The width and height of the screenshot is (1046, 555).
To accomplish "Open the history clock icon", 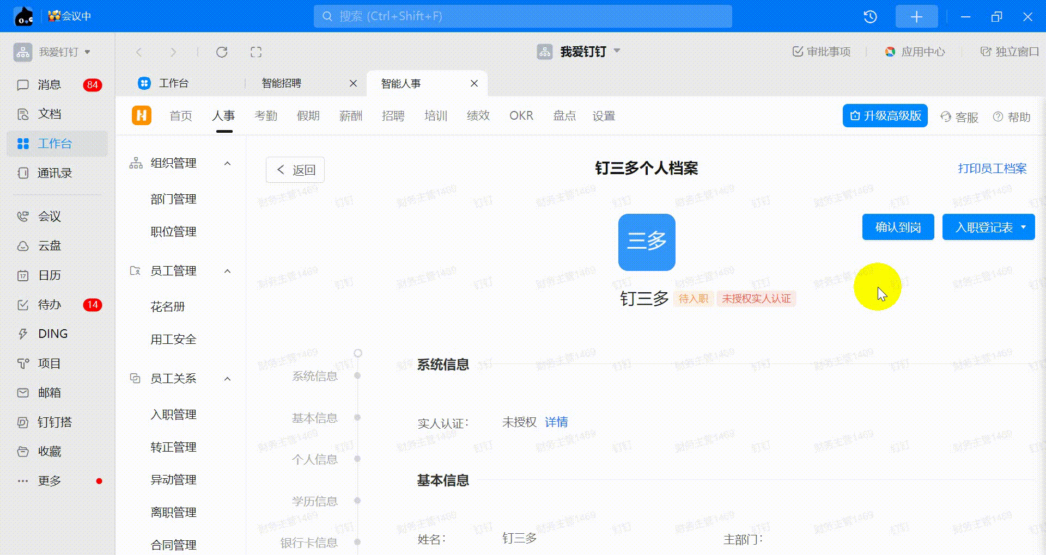I will click(870, 17).
